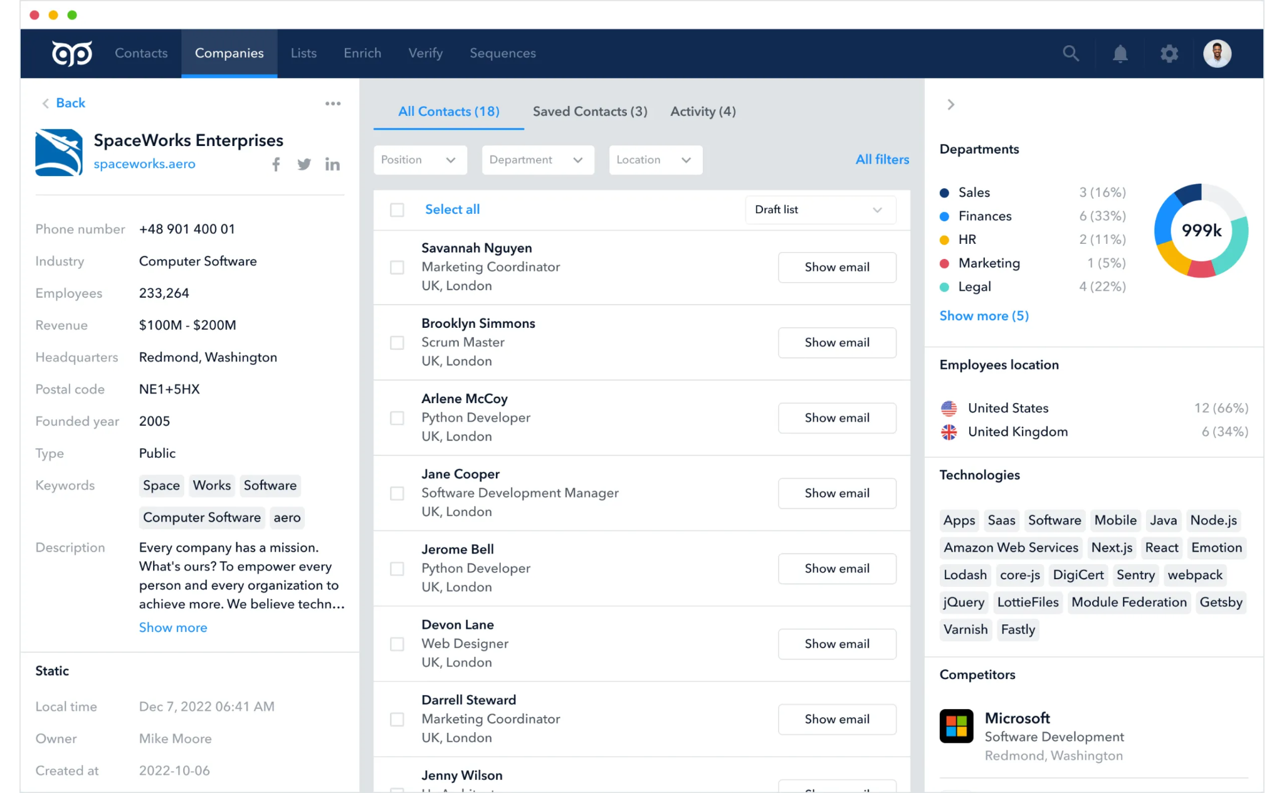Viewport: 1284px width, 793px height.
Task: Select the All Contacts (18) tab
Action: [x=449, y=112]
